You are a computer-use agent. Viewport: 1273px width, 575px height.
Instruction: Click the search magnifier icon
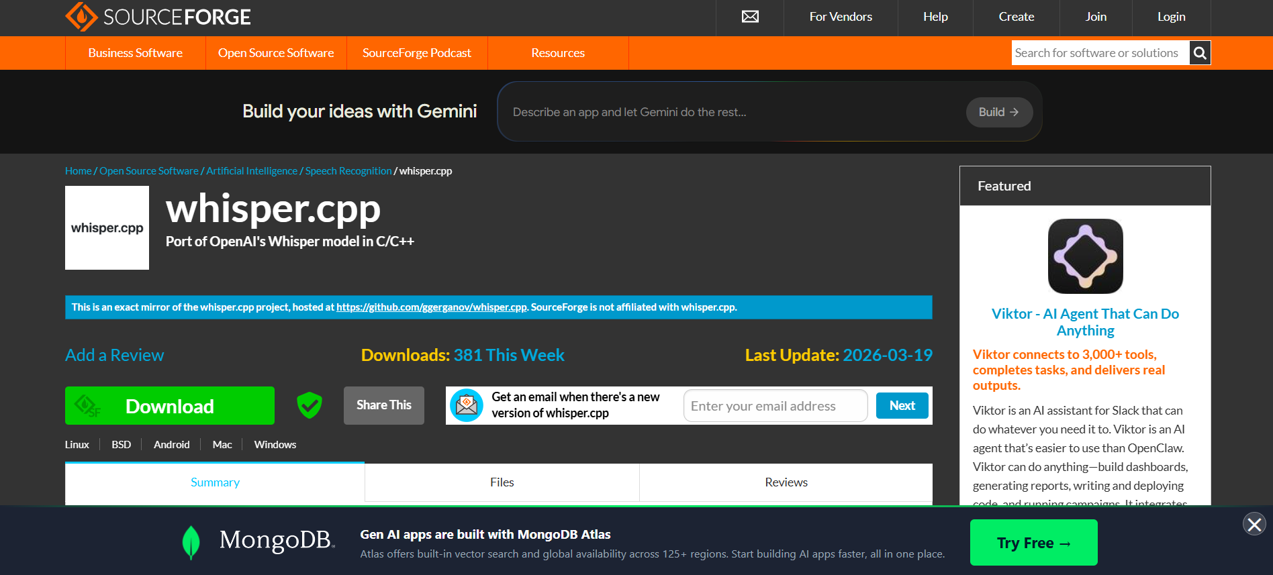tap(1200, 53)
